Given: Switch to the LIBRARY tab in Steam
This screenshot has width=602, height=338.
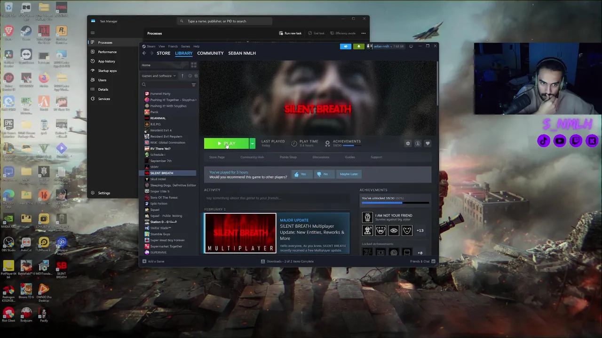Looking at the screenshot, I should (184, 53).
